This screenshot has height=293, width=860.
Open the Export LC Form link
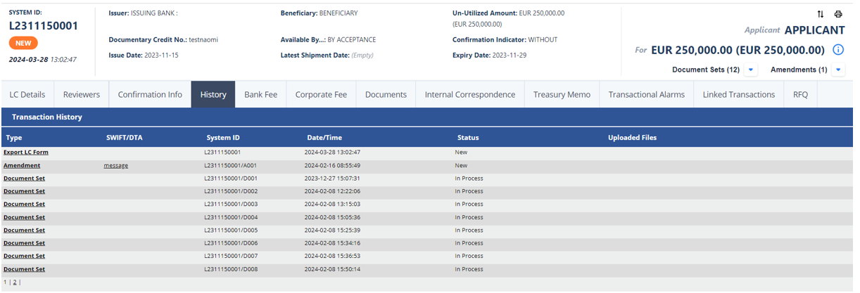coord(26,152)
